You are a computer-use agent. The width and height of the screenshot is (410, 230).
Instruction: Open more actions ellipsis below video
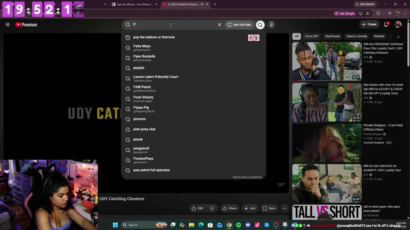coord(284,209)
